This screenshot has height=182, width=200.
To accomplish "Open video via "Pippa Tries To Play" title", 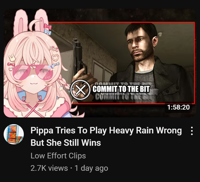I will [x=69, y=130].
